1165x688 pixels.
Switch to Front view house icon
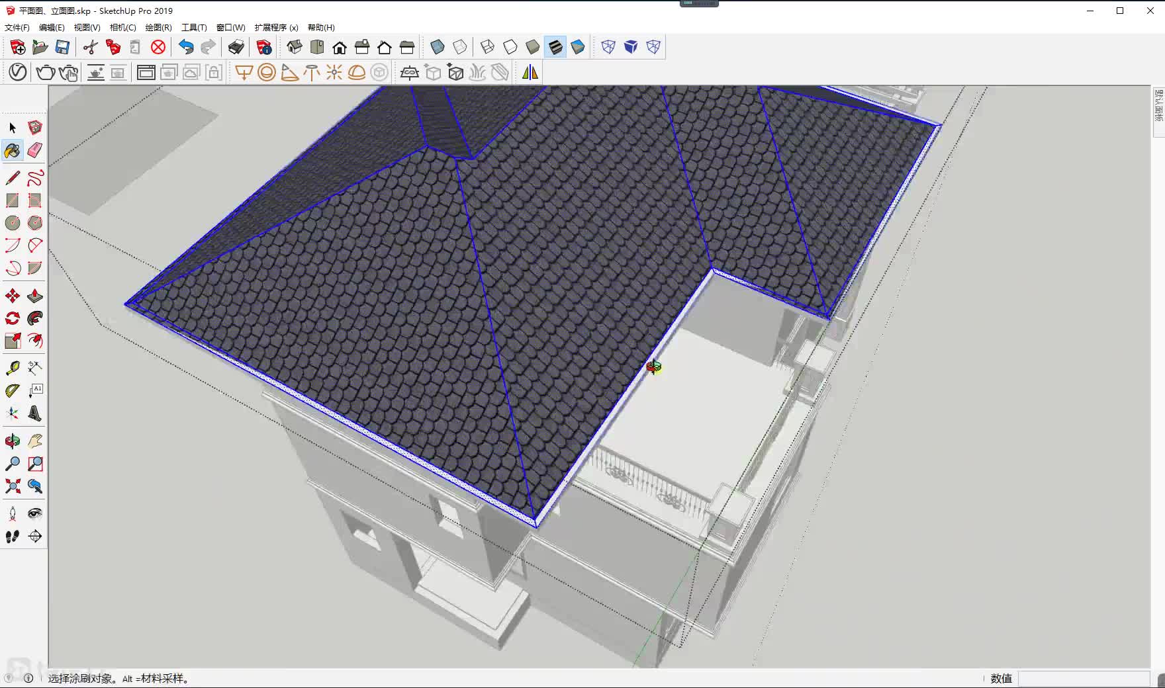click(x=340, y=47)
